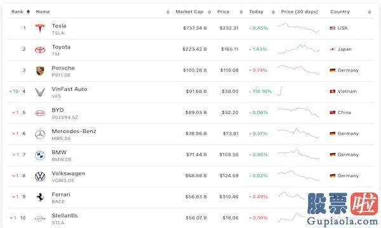The image size is (381, 228).
Task: Click the Volkswagen logo icon
Action: pyautogui.click(x=40, y=177)
